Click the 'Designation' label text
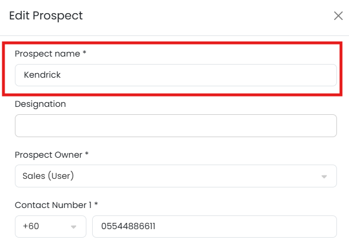This screenshot has height=240, width=349. pos(40,104)
